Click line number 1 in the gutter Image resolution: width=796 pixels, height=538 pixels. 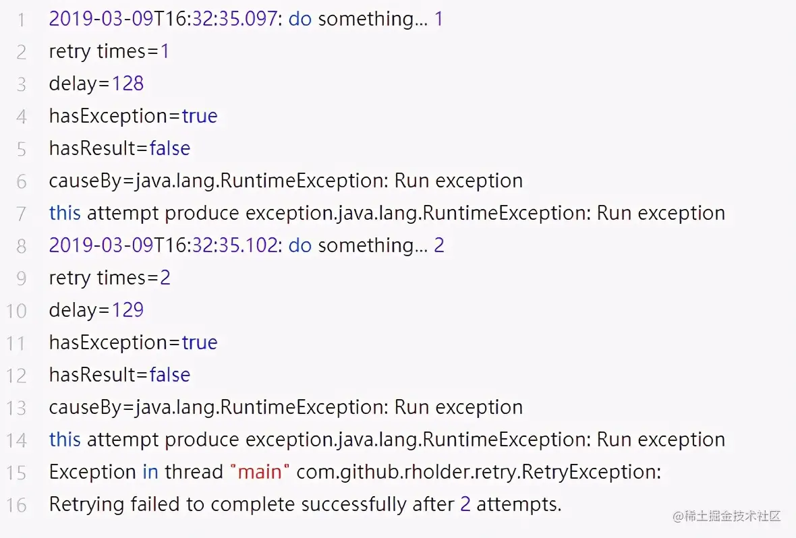click(x=22, y=20)
